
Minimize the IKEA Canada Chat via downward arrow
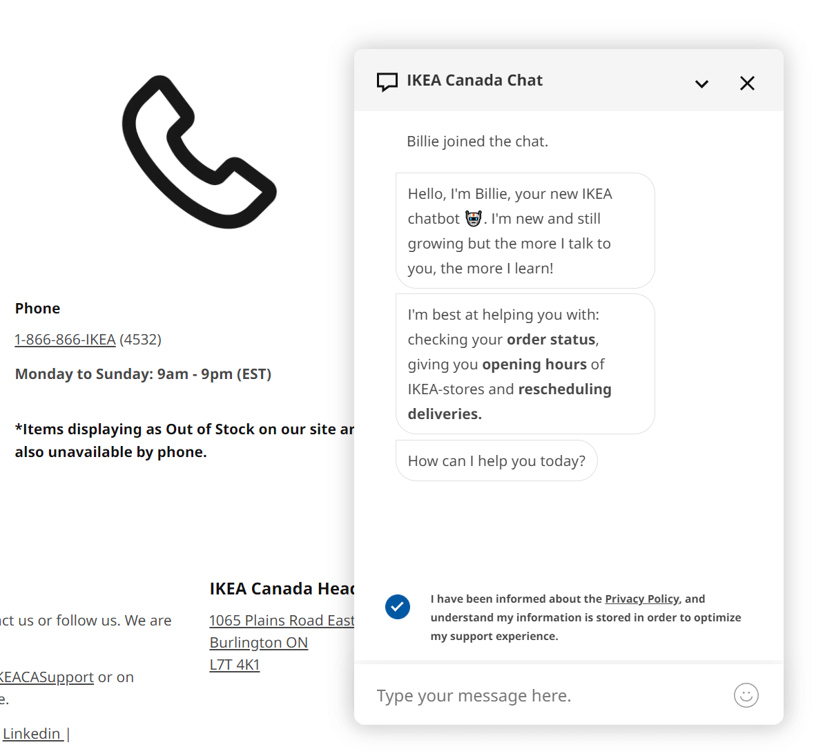[x=701, y=84]
